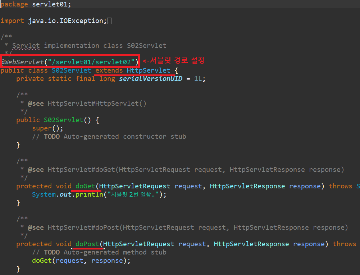The height and width of the screenshot is (275, 360).
Task: Click the 'serialVersionUID' field name
Action: tap(151, 79)
